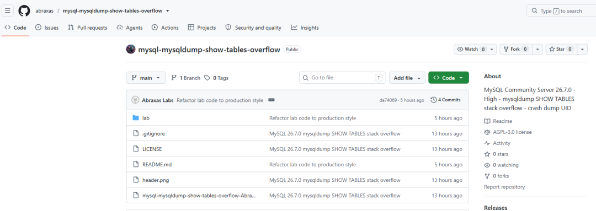This screenshot has height=211, width=596.
Task: Open the LICENSE file
Action: [x=152, y=149]
